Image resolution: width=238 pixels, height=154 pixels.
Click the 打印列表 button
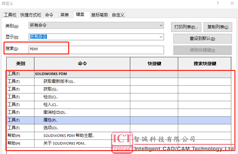click(186, 27)
